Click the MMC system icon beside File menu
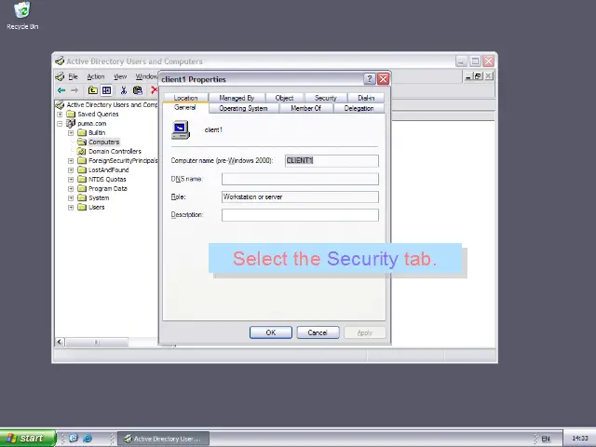 coord(60,76)
